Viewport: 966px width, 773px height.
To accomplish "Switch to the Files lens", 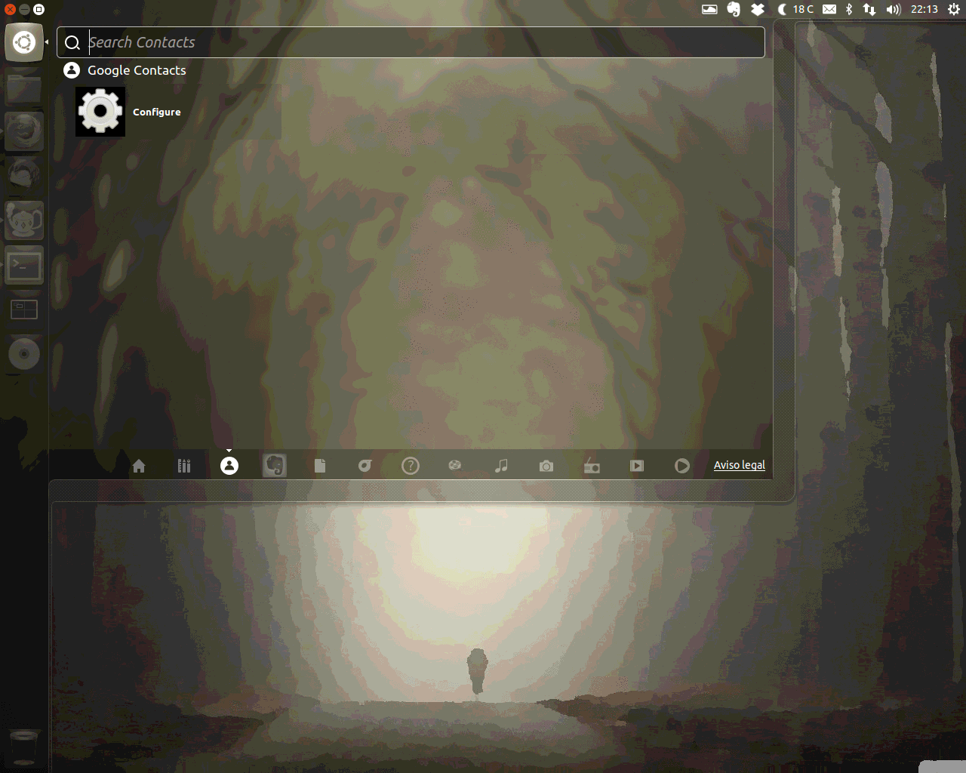I will tap(320, 466).
